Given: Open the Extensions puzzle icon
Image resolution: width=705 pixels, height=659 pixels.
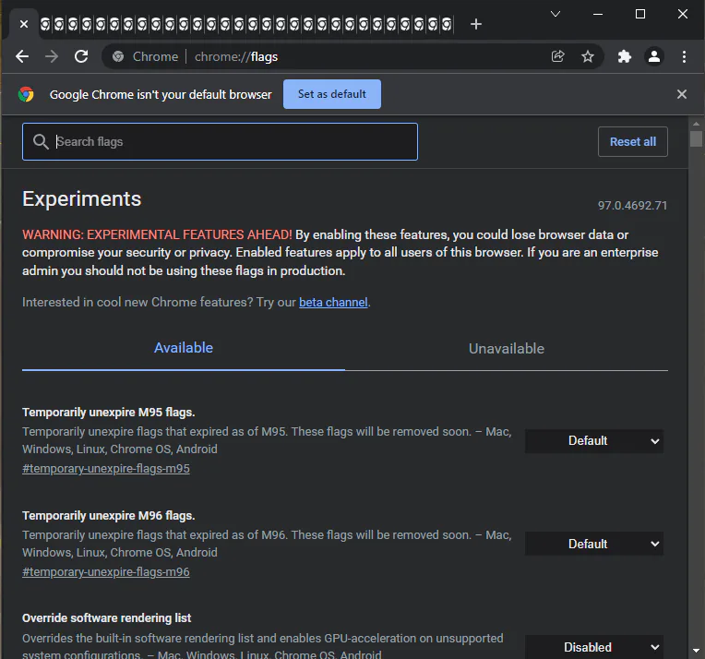Looking at the screenshot, I should coord(624,56).
